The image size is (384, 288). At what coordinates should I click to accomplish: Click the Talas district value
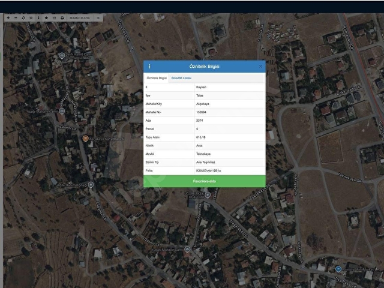tap(229, 95)
